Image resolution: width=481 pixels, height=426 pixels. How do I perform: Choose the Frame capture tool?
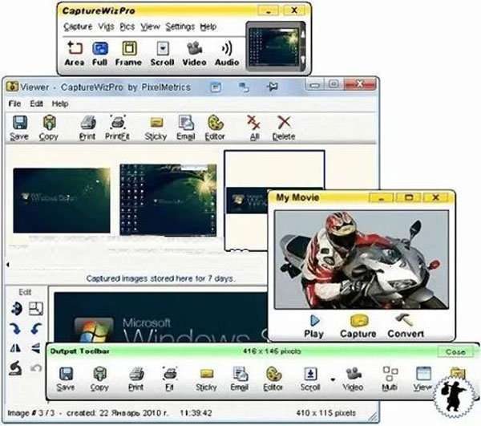[x=129, y=54]
